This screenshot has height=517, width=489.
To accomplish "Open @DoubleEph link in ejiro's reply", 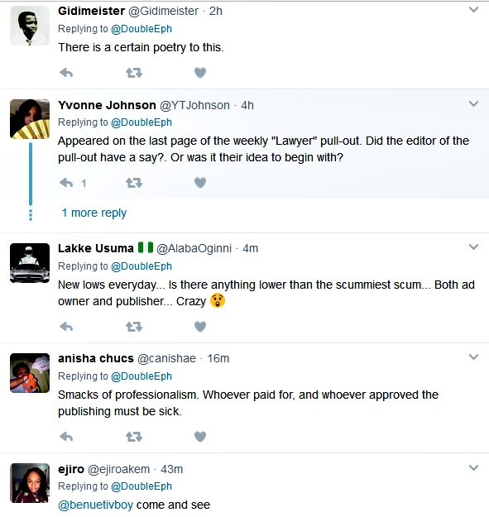I will [x=141, y=486].
